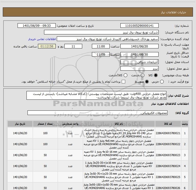This screenshot has width=196, height=190.
Task: Select the کالا/خدمت radio button
Action: click(x=125, y=75)
